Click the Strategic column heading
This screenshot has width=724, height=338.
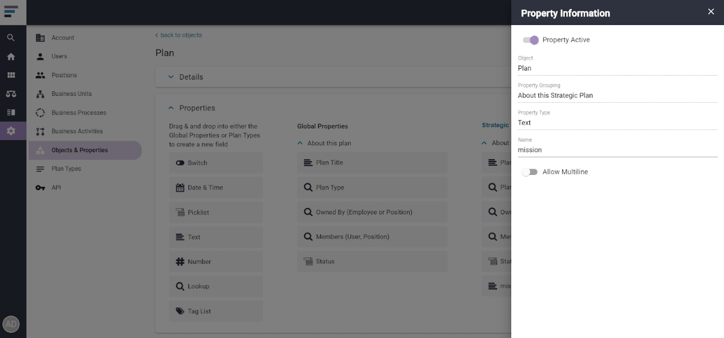click(495, 125)
